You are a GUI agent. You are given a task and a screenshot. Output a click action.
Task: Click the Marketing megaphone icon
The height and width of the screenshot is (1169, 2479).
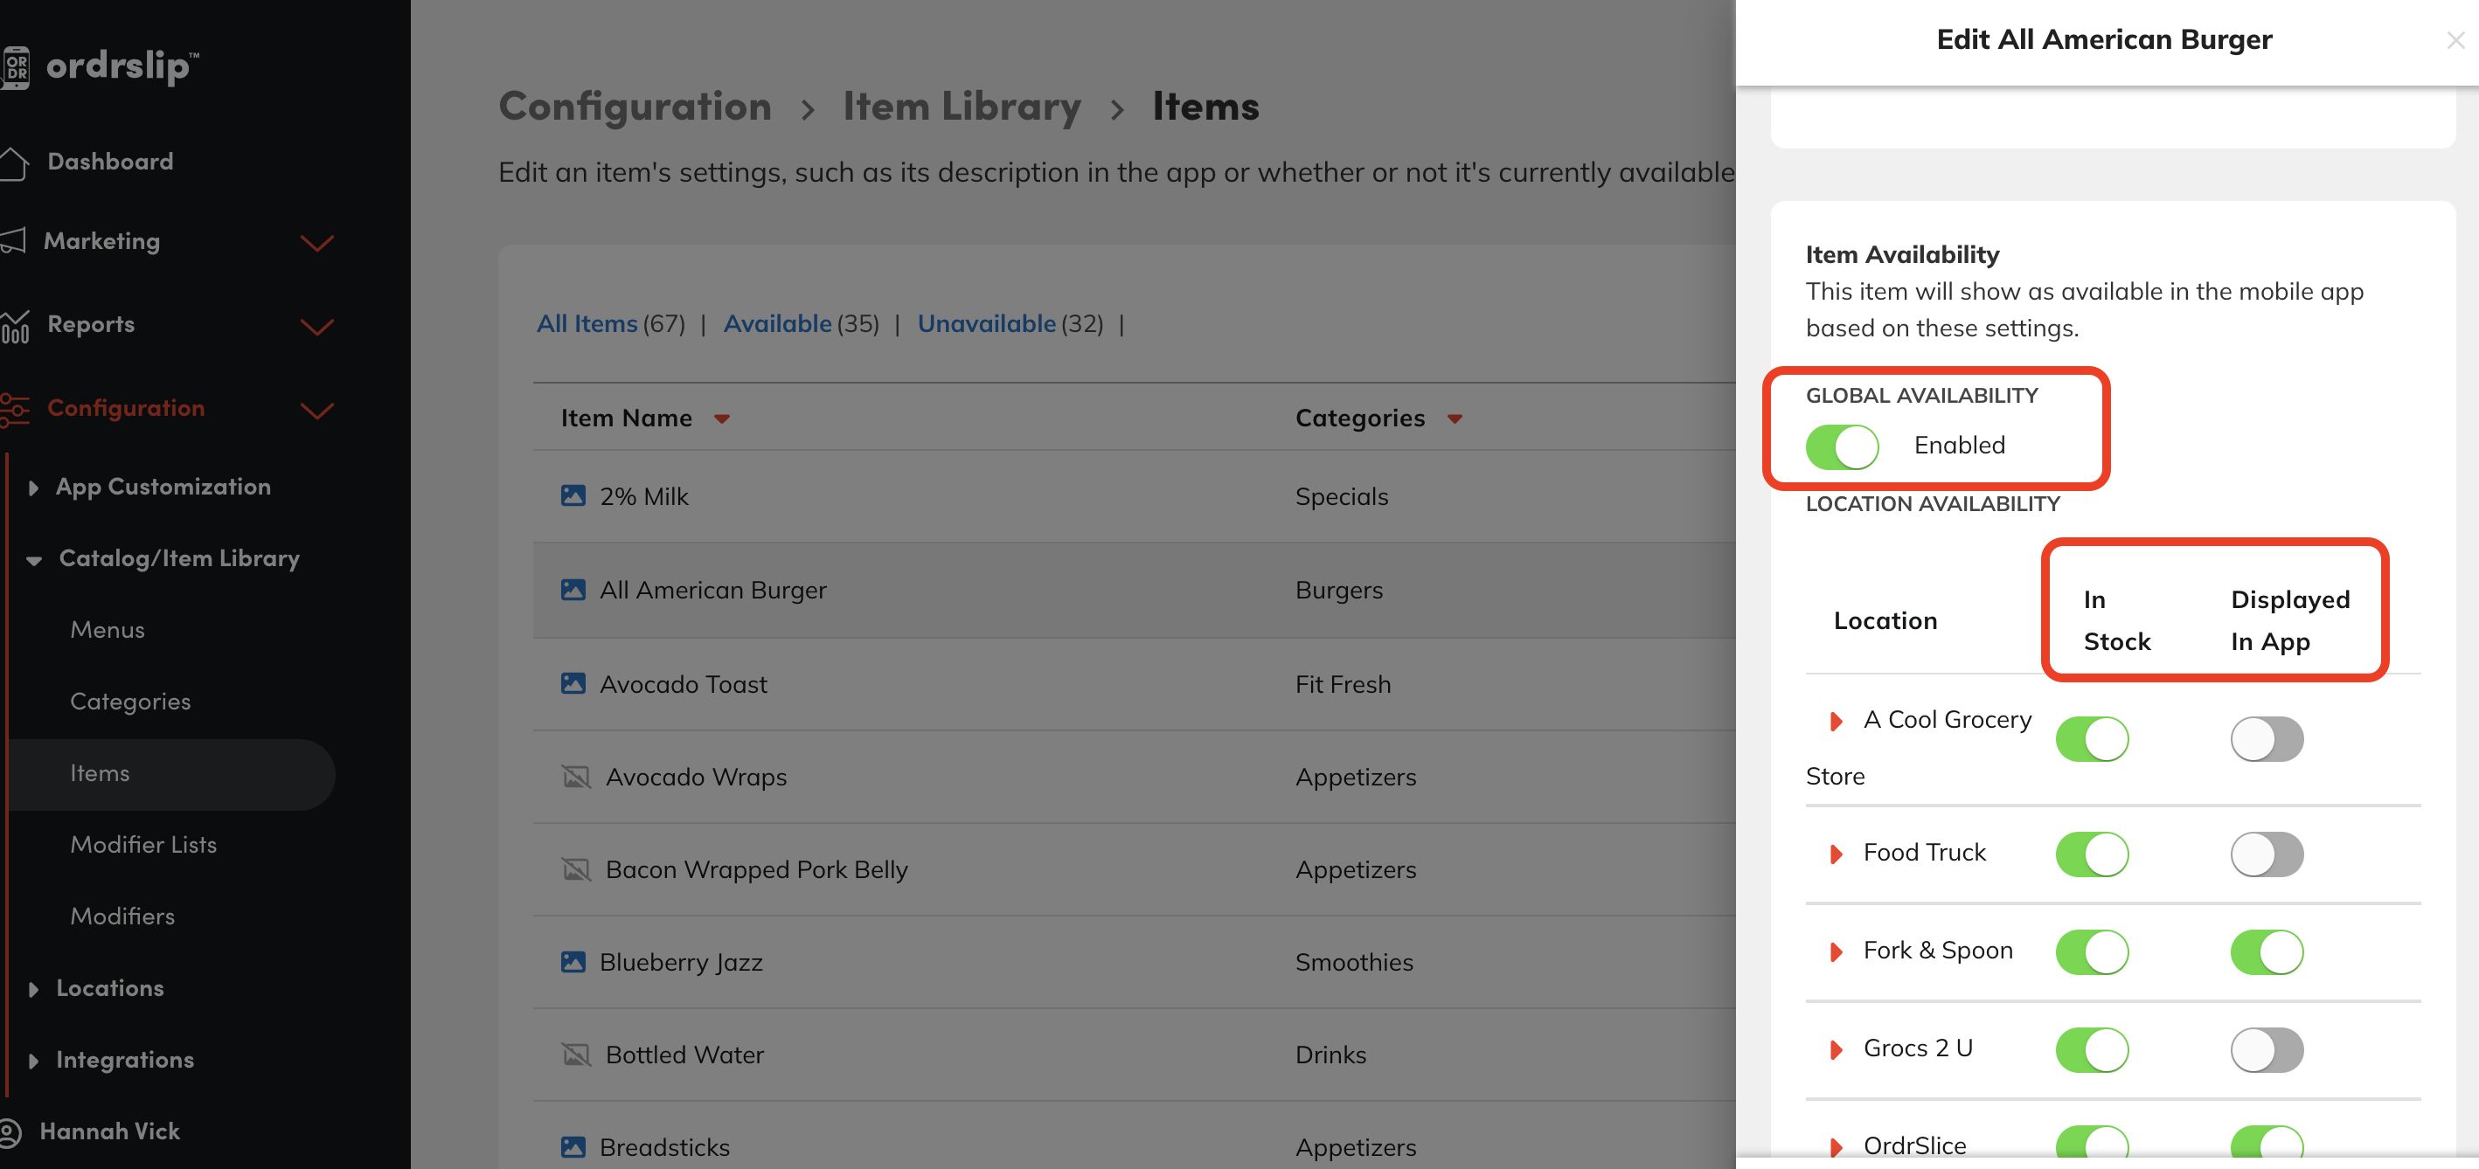13,241
